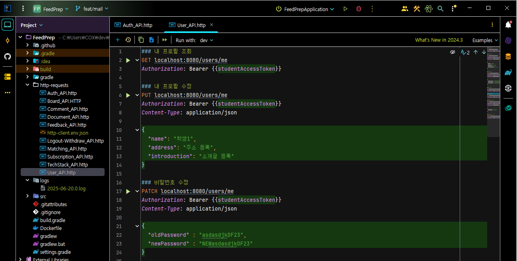
Task: Expand the .github folder
Action: point(27,45)
